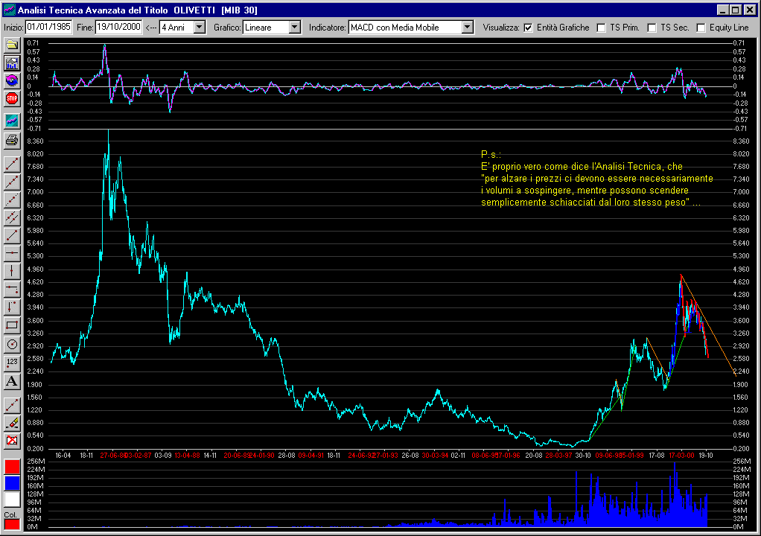This screenshot has height=536, width=761.
Task: Click the 16-04 date label on axis
Action: (63, 456)
